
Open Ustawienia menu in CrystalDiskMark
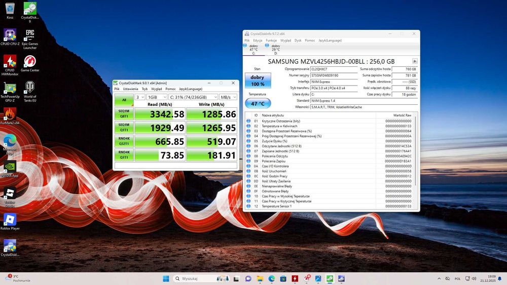(x=130, y=89)
